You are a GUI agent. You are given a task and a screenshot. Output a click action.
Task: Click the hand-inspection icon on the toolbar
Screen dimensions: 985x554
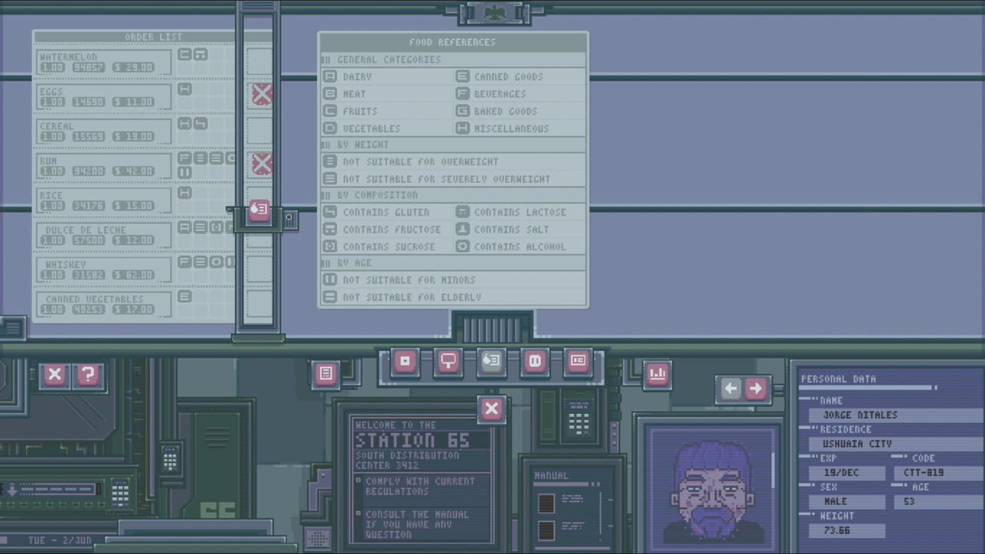tap(490, 362)
